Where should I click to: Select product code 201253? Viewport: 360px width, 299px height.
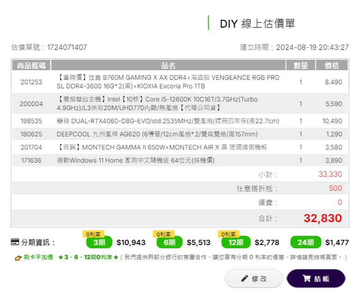pyautogui.click(x=31, y=82)
